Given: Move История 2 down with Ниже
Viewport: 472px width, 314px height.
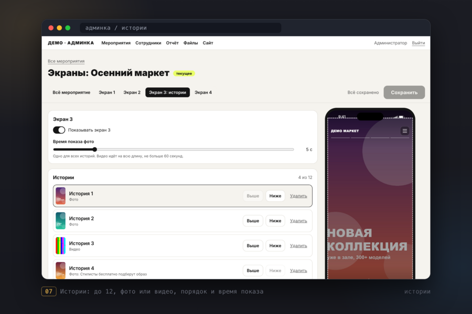Looking at the screenshot, I should [x=275, y=221].
